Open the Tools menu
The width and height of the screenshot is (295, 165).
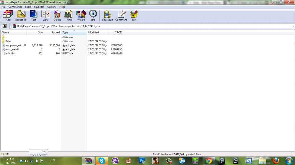click(28, 7)
